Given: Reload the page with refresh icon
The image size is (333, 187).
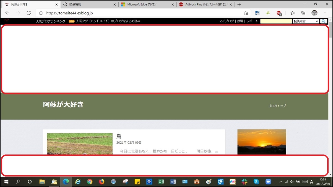Looking at the screenshot, I should click(28, 13).
